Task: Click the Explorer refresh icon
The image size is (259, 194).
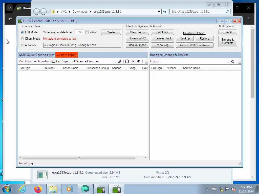Action: (164, 12)
